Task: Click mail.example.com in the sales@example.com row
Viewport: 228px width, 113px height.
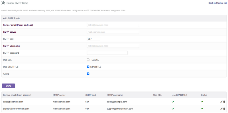Action: click(62, 102)
